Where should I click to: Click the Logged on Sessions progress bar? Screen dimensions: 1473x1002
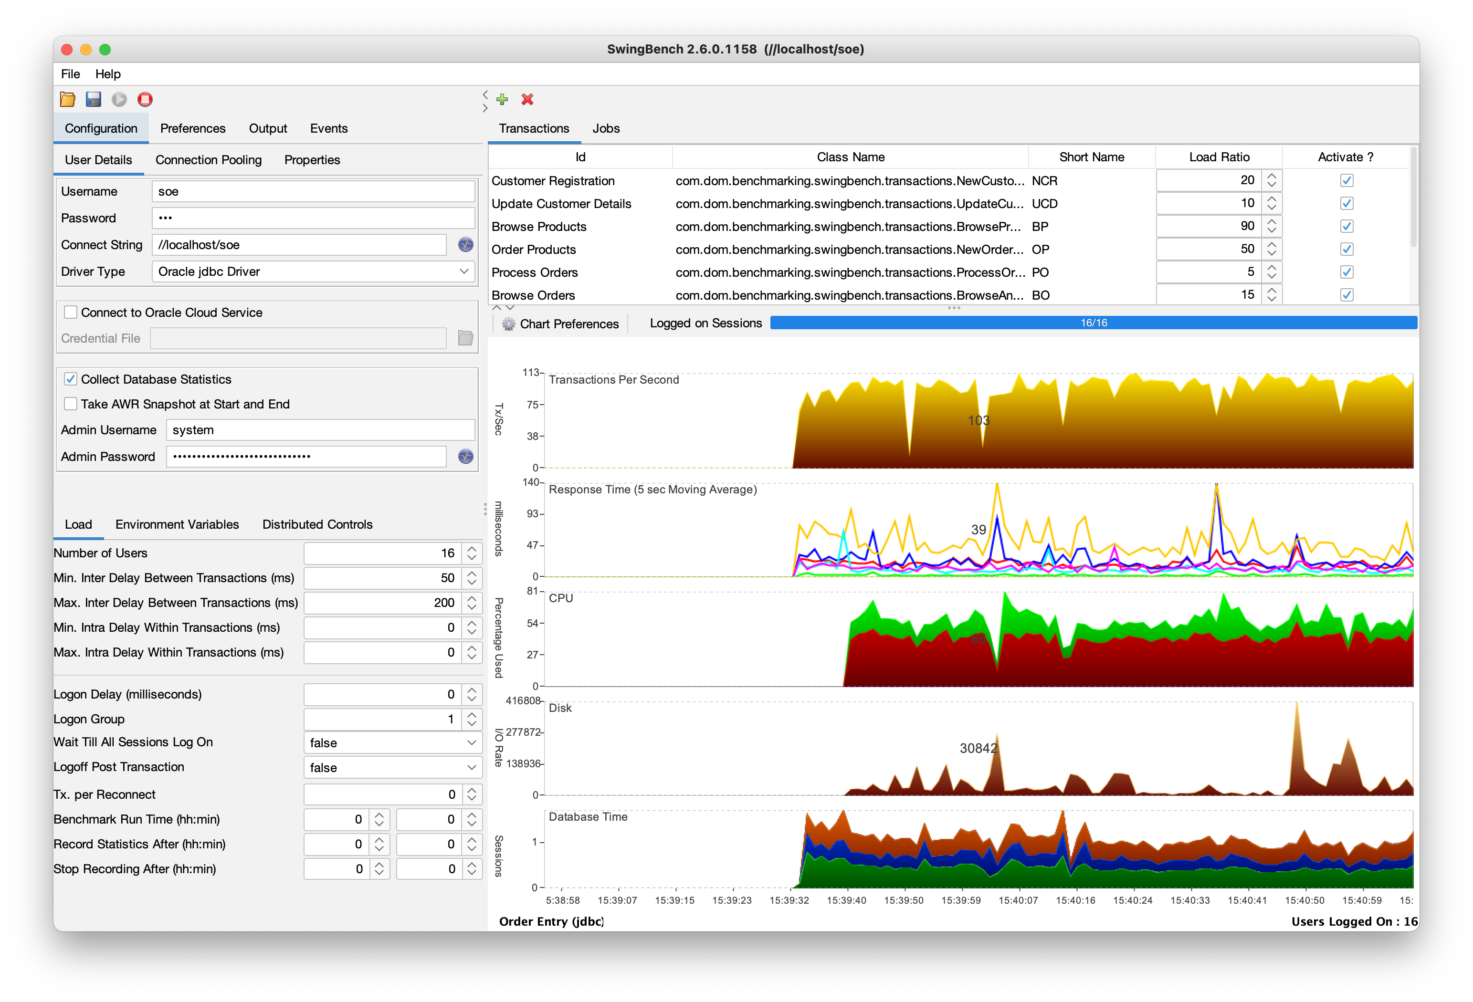tap(1093, 323)
